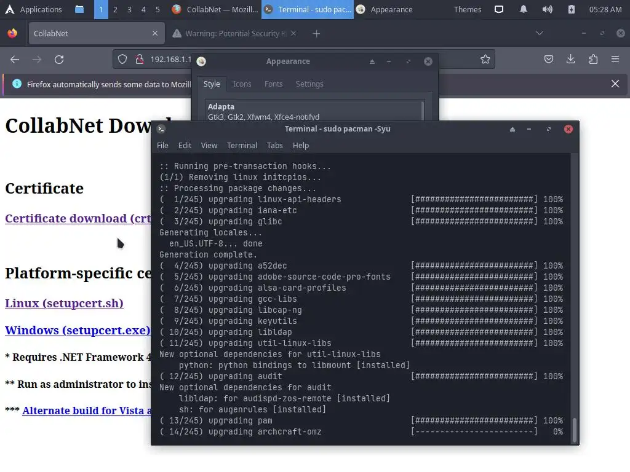Click the info icon on notification bar
Image resolution: width=630 pixels, height=472 pixels.
[x=17, y=84]
